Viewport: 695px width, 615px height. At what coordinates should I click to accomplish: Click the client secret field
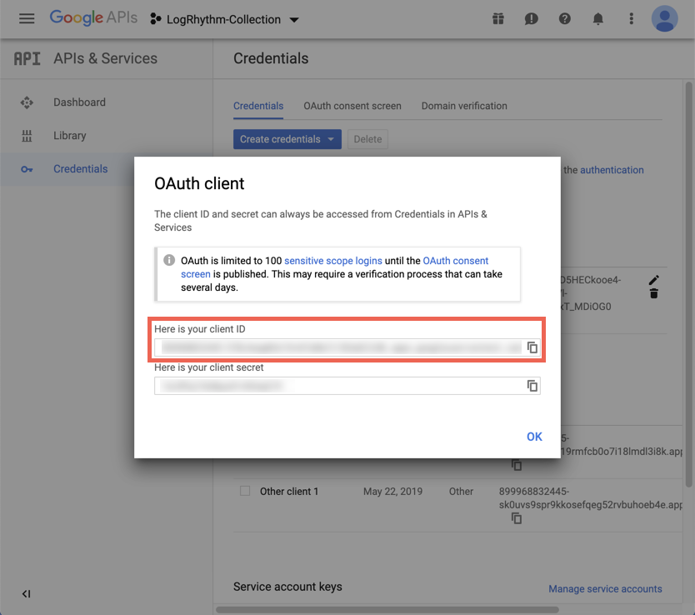337,386
